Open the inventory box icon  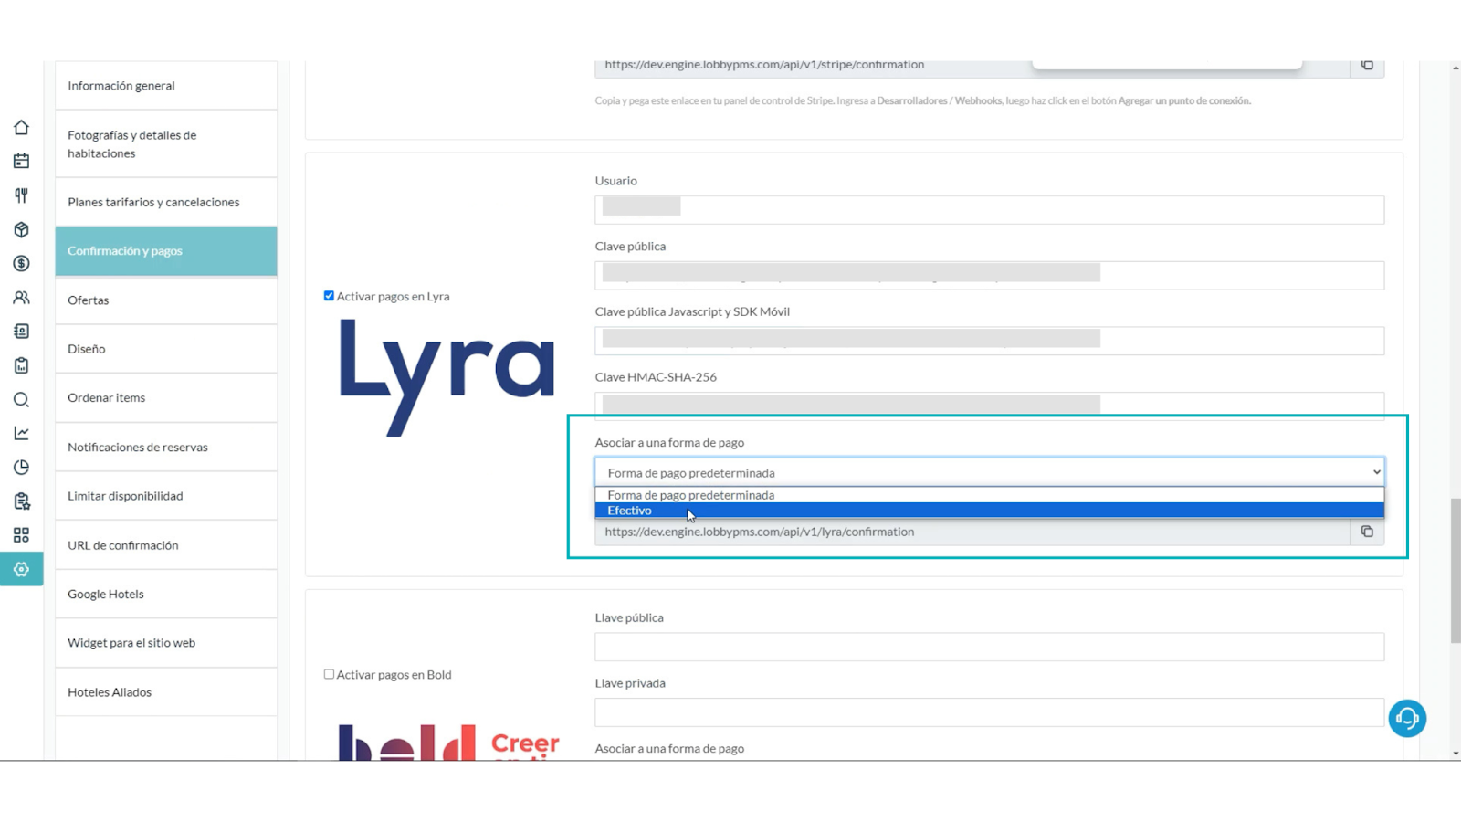tap(21, 229)
